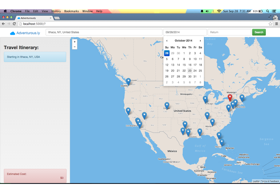Screen dimensions: 280x193
Task: Click the green Search button
Action: tap(259, 32)
